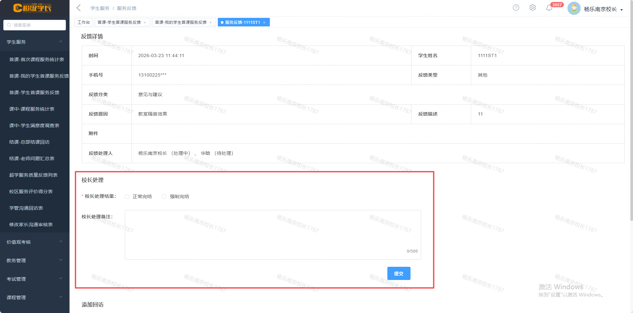Open the help question mark icon

coord(516,8)
